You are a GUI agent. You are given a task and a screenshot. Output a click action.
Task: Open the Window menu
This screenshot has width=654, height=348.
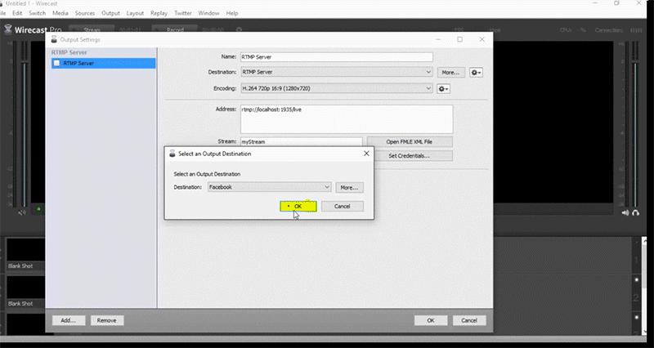tap(208, 13)
